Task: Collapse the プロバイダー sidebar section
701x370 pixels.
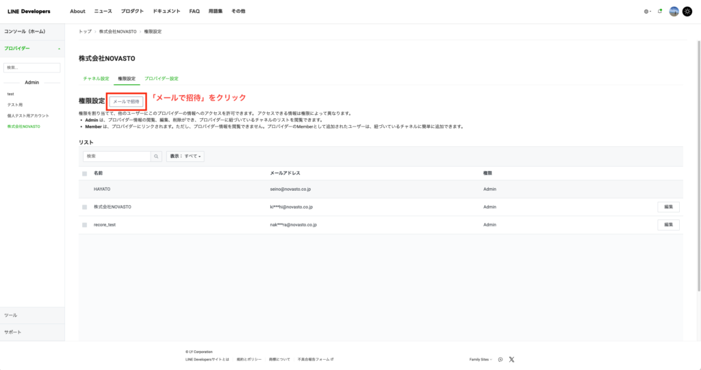Action: point(32,49)
